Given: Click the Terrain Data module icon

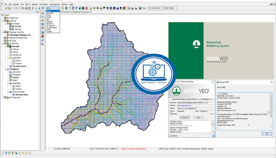Looking at the screenshot, I should pyautogui.click(x=63, y=8).
